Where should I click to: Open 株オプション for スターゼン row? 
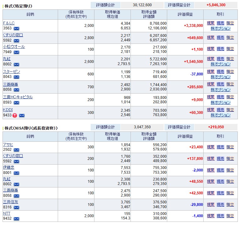[x=221, y=77]
